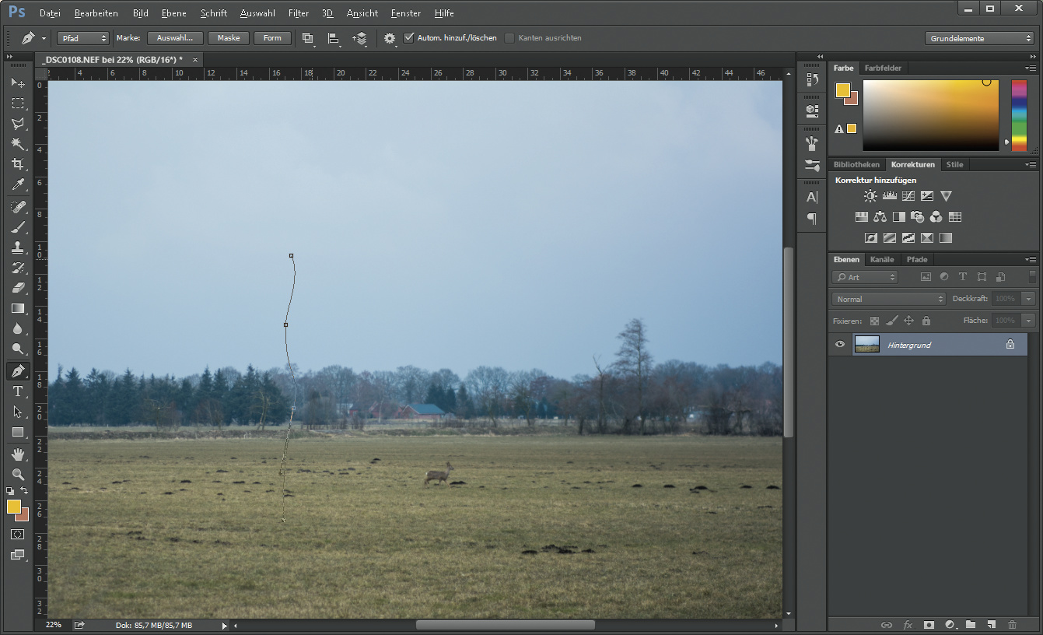The height and width of the screenshot is (635, 1043).
Task: Select the Blur tool
Action: 17,328
